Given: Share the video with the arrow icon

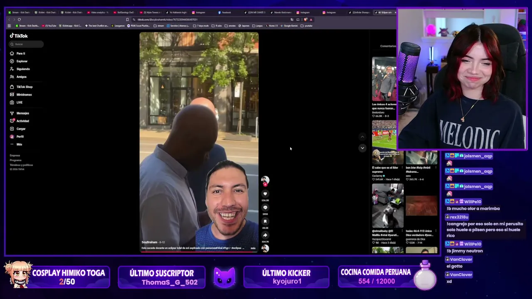Looking at the screenshot, I should pyautogui.click(x=265, y=235).
